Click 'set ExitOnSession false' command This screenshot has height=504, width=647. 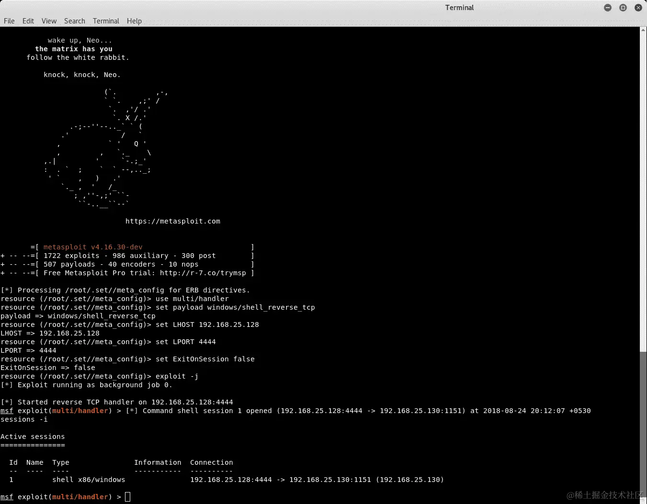pos(205,359)
